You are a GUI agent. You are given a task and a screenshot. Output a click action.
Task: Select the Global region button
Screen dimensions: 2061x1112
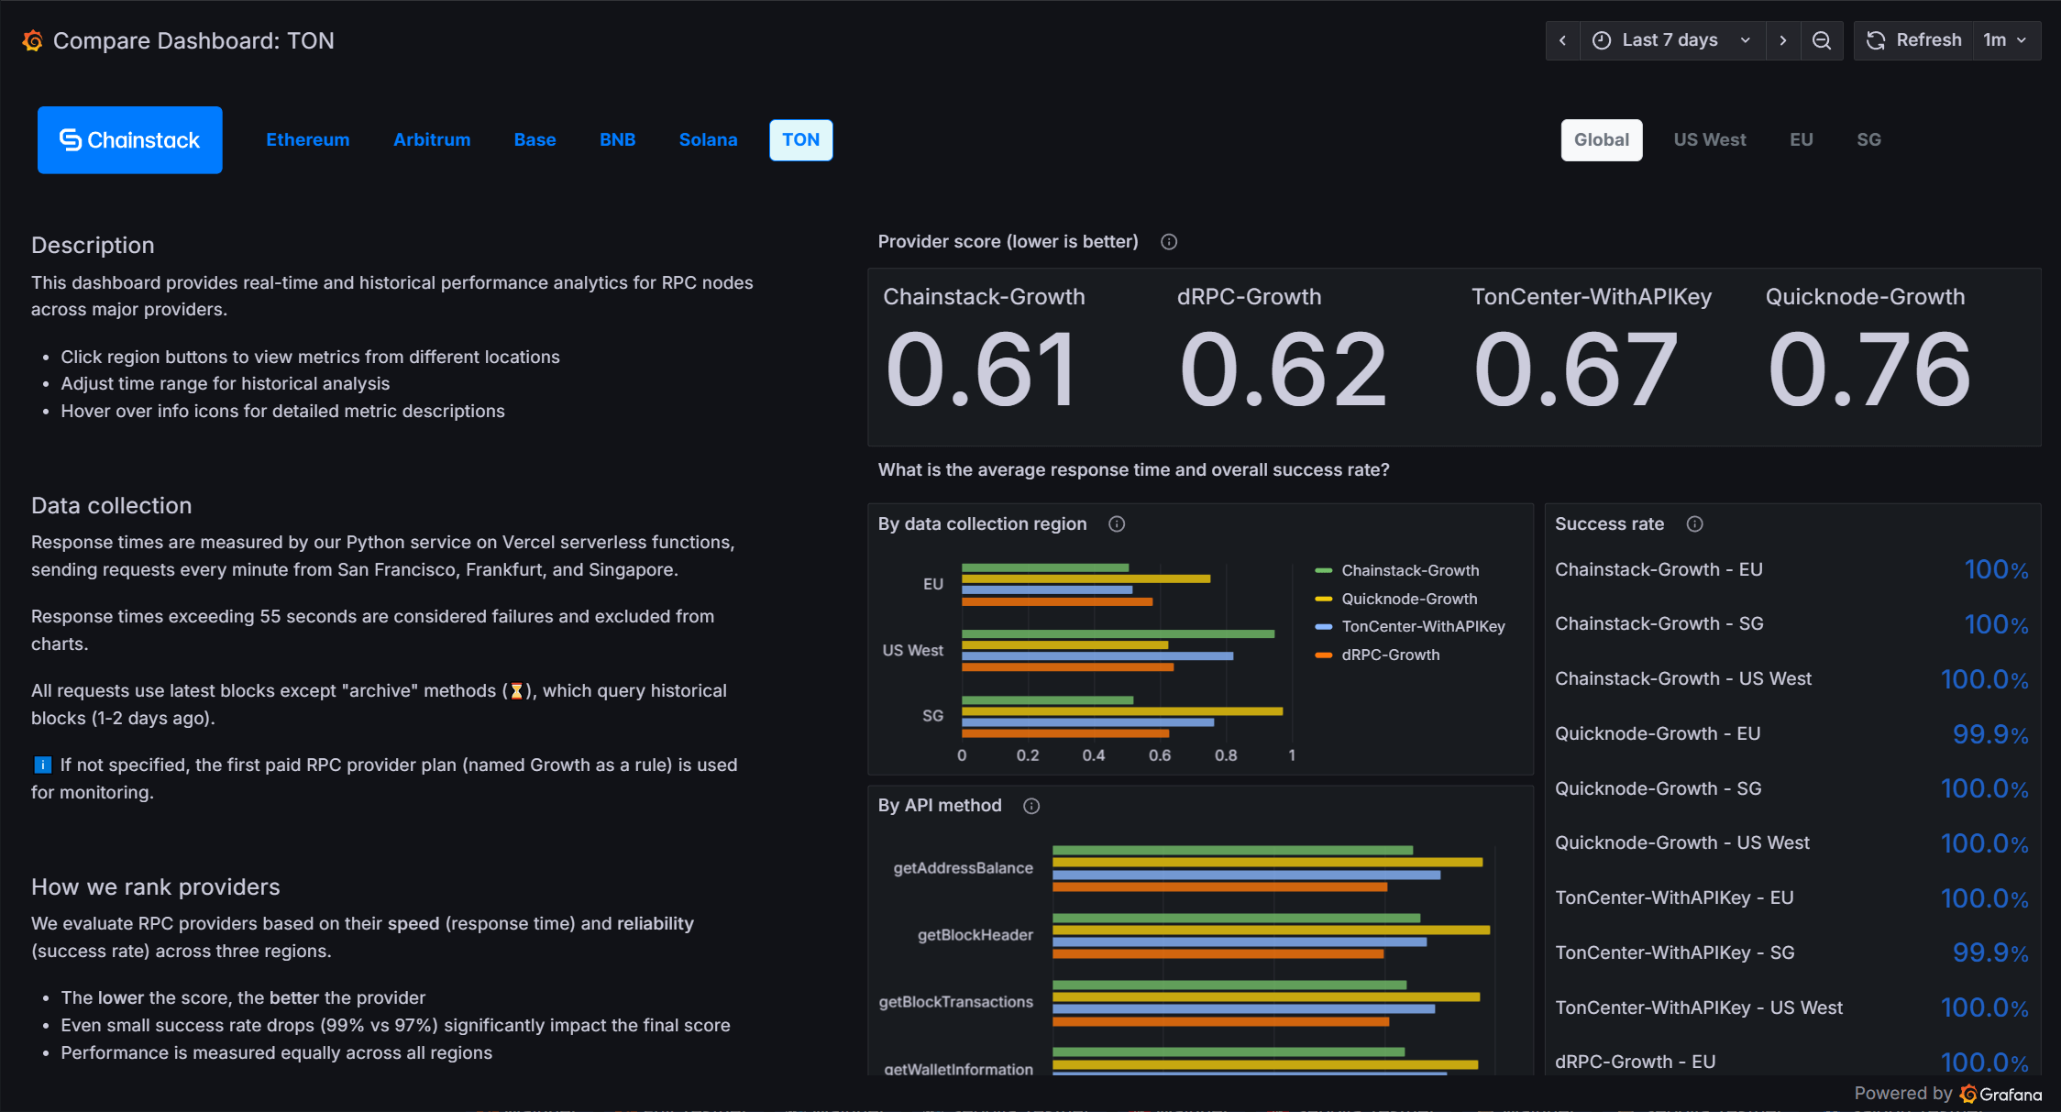(1602, 139)
